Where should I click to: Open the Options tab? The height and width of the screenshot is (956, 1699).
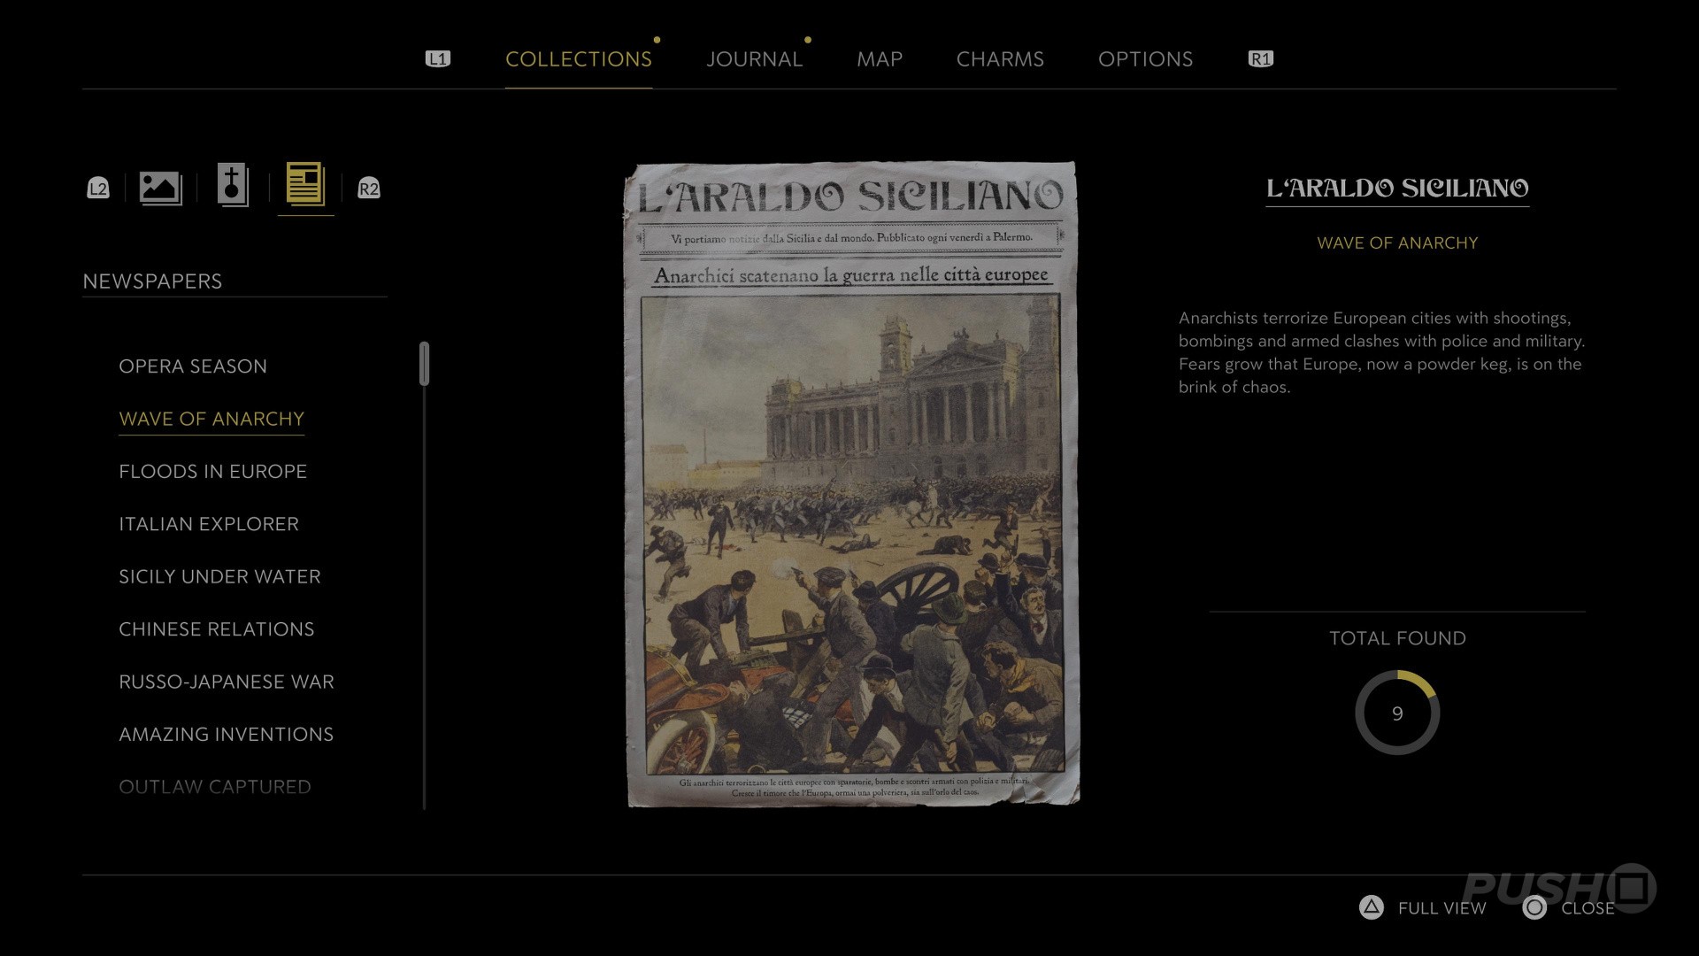click(1145, 59)
